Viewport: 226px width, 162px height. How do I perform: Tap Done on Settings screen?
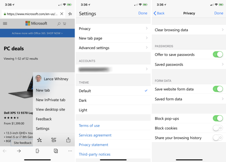pyautogui.click(x=143, y=13)
